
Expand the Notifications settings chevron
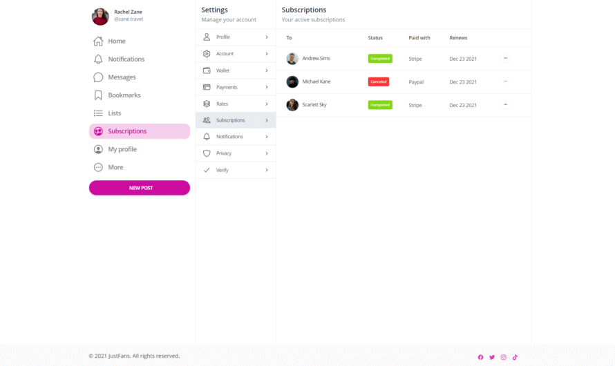click(x=267, y=137)
